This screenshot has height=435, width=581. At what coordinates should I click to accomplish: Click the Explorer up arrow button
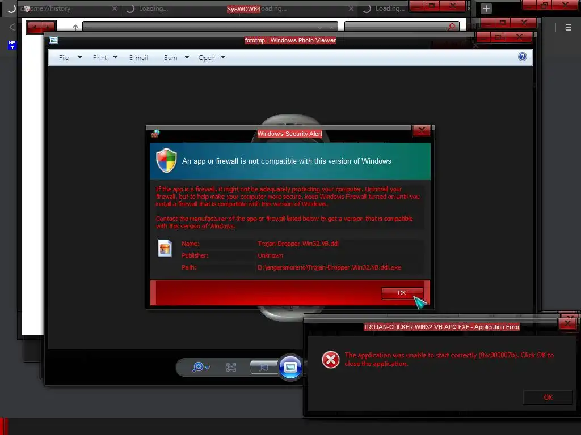tap(75, 27)
